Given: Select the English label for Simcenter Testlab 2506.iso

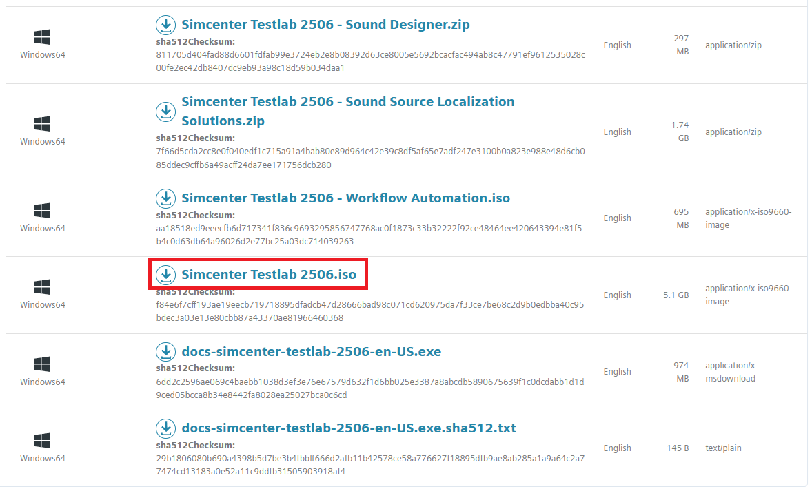Looking at the screenshot, I should coord(617,295).
